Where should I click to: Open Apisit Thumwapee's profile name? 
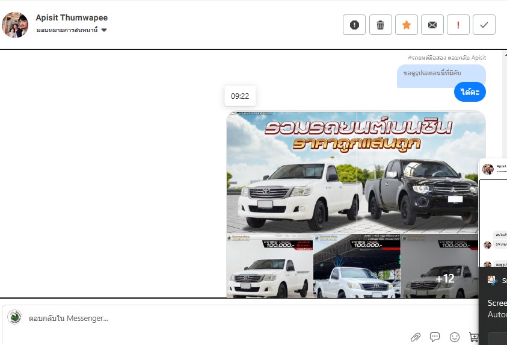click(72, 18)
